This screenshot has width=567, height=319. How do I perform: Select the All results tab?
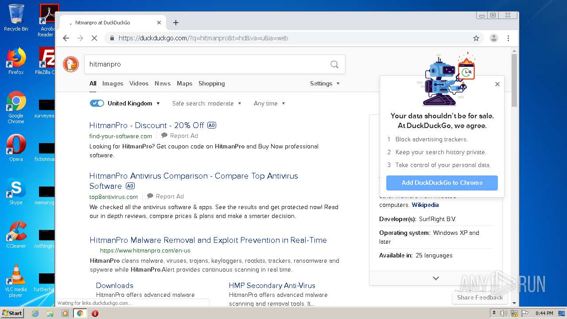click(x=93, y=83)
